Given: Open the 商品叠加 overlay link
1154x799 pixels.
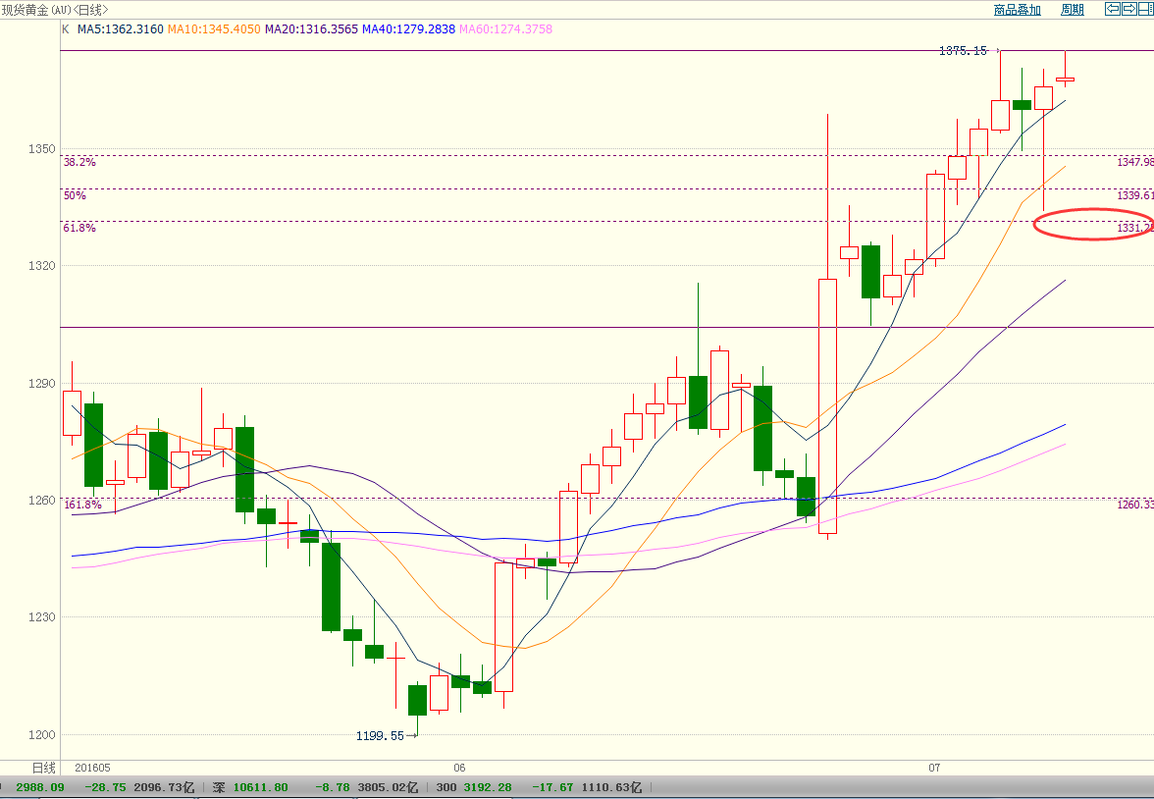Looking at the screenshot, I should point(1017,10).
